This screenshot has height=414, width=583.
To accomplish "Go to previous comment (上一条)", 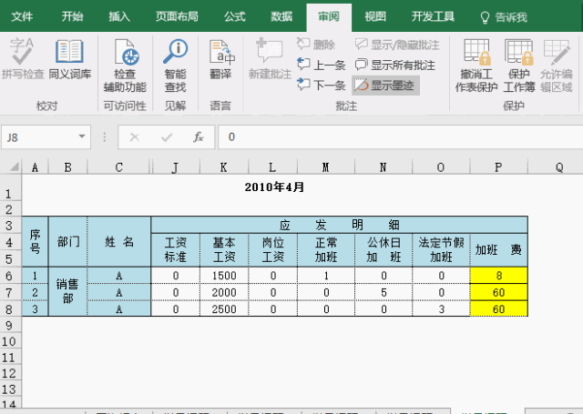I will [x=322, y=65].
